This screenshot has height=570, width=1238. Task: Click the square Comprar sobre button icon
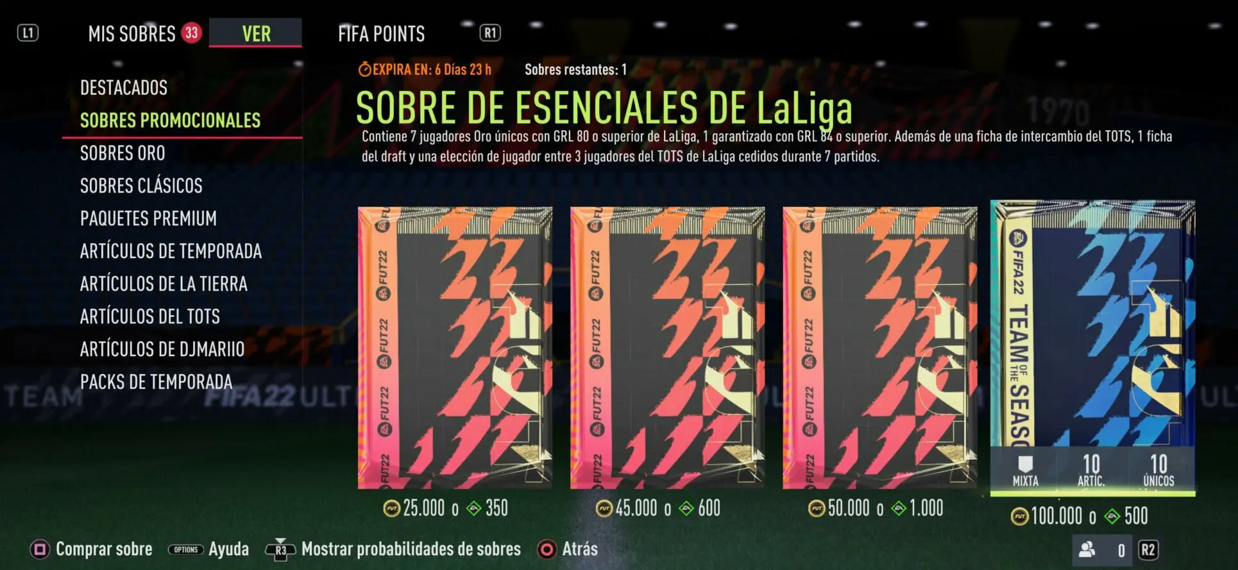point(40,550)
